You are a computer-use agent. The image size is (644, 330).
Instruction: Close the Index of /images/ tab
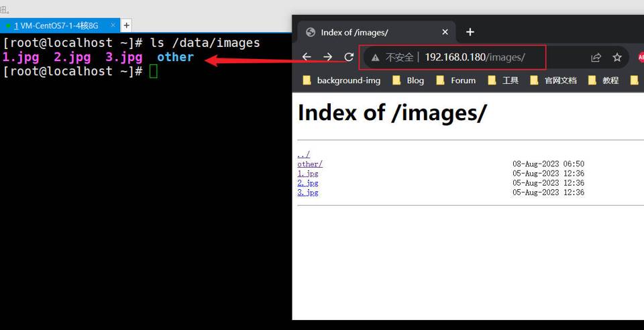[x=445, y=32]
